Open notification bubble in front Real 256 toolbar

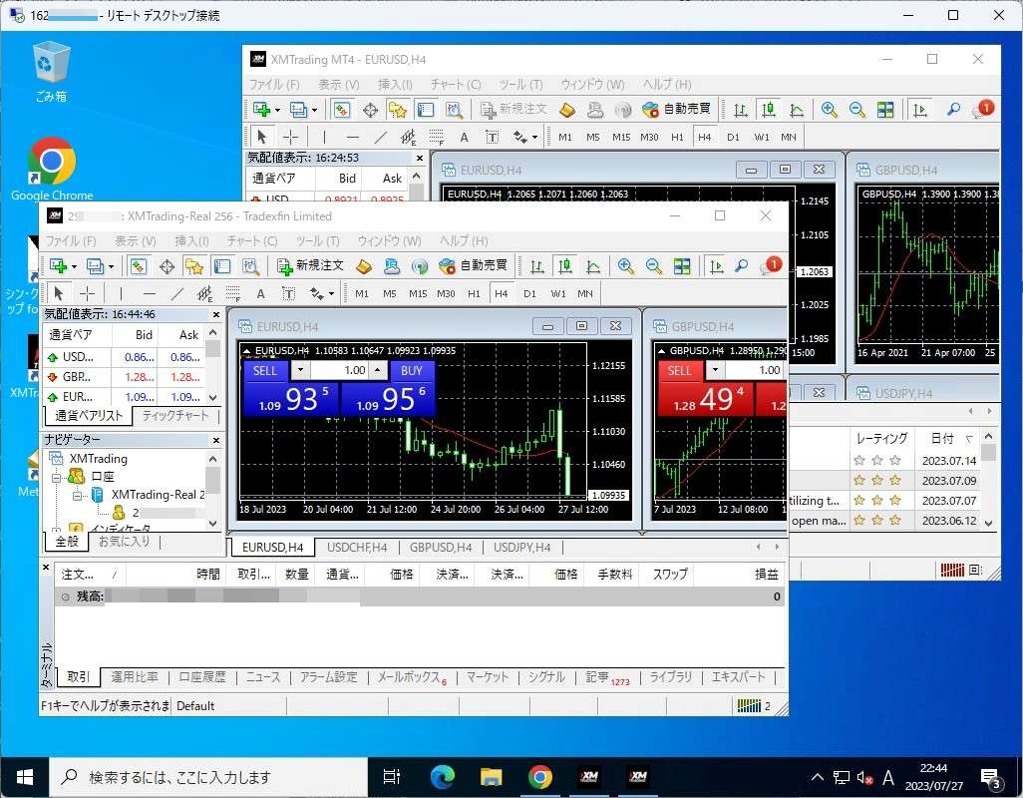[x=771, y=265]
